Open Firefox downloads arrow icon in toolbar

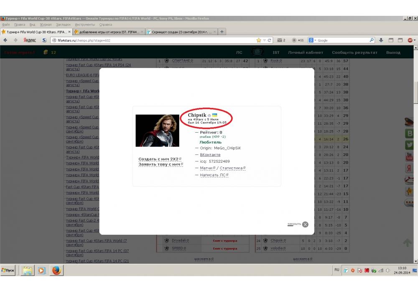pos(381,40)
